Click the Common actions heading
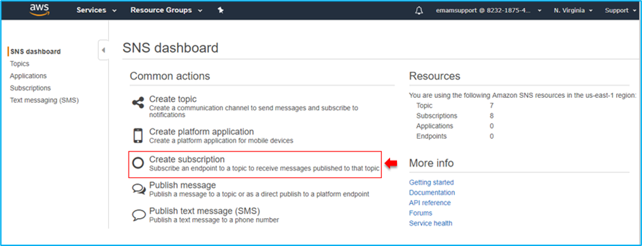 [x=170, y=76]
